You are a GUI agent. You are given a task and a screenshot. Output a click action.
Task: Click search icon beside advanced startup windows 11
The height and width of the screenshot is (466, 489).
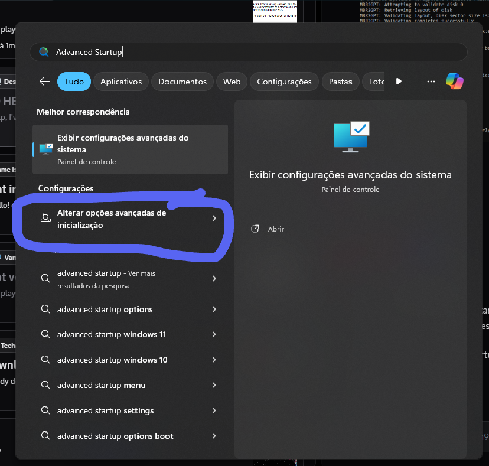coord(45,334)
